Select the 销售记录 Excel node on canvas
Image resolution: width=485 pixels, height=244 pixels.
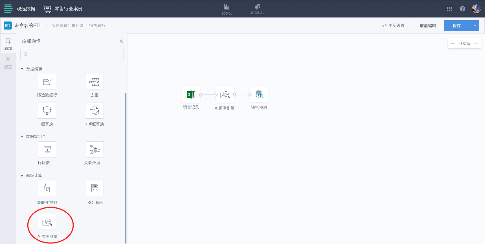(191, 95)
